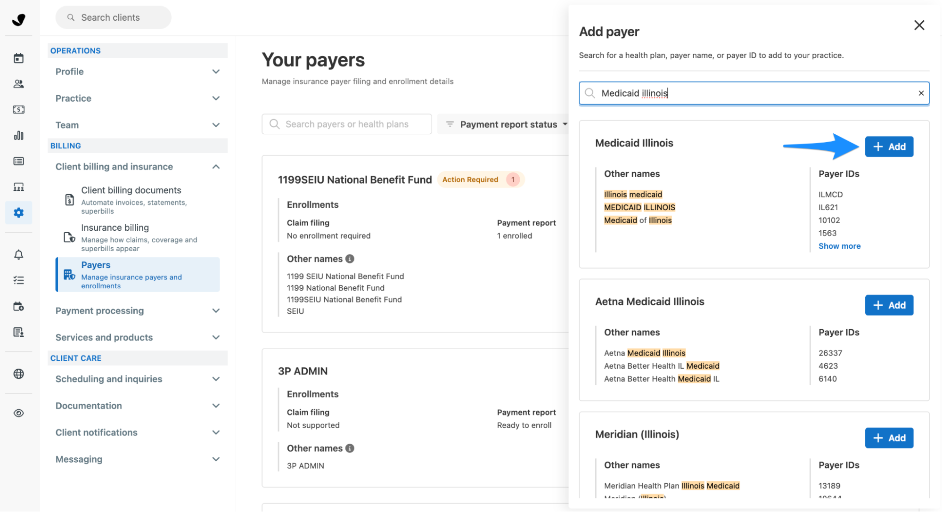Viewport: 942px width, 512px height.
Task: Click the info icon beside Other names for 1199SEIU
Action: pyautogui.click(x=350, y=259)
